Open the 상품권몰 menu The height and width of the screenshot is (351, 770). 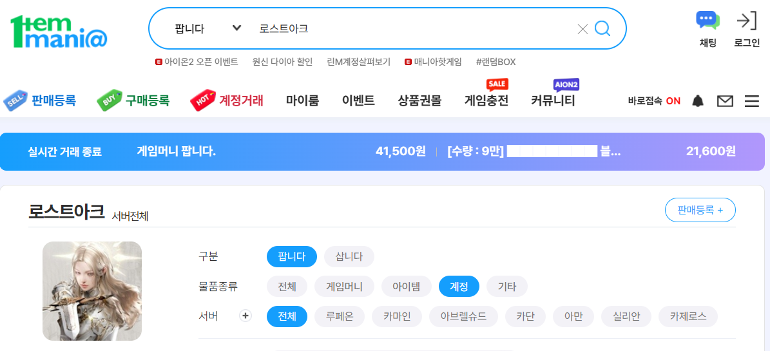click(420, 100)
